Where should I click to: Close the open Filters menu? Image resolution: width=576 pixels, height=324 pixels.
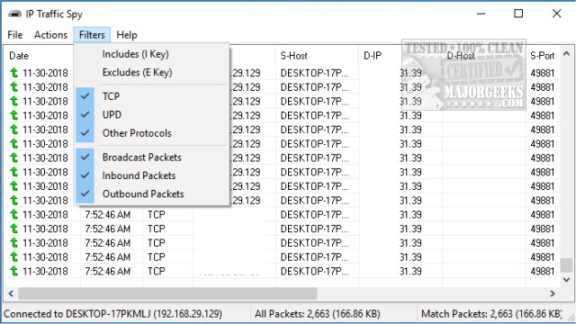pyautogui.click(x=92, y=35)
